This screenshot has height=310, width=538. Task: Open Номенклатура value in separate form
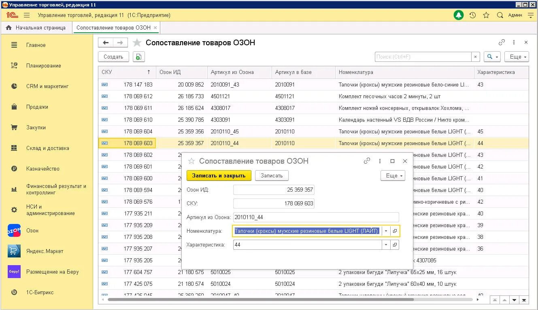(395, 231)
